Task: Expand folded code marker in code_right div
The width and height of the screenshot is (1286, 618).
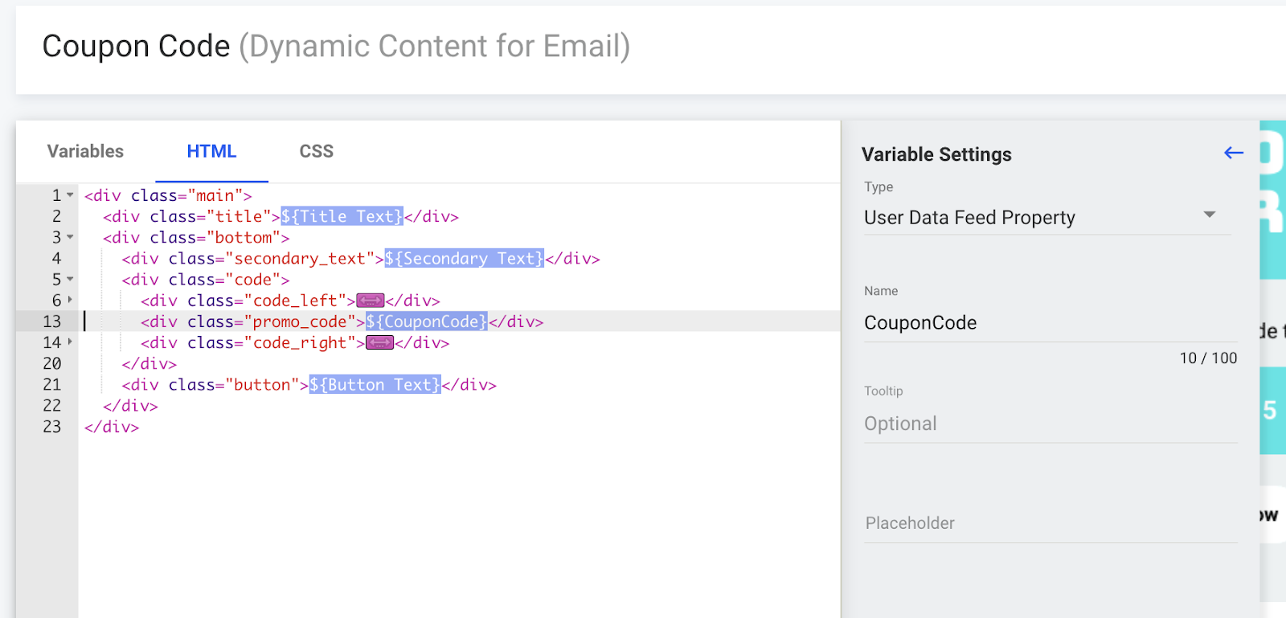Action: [379, 343]
